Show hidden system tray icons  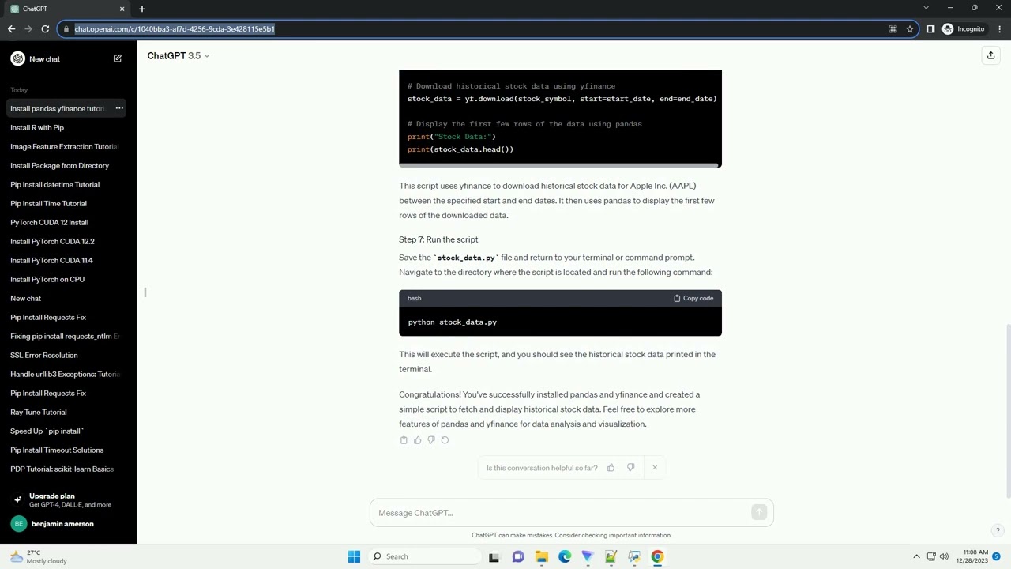click(916, 556)
